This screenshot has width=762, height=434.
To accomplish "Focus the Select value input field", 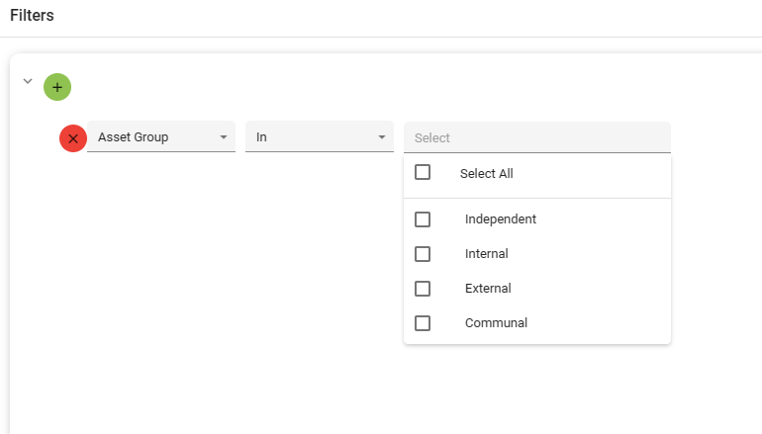I will 536,137.
